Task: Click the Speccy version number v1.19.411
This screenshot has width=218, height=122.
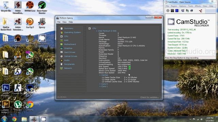Action: coord(62,97)
